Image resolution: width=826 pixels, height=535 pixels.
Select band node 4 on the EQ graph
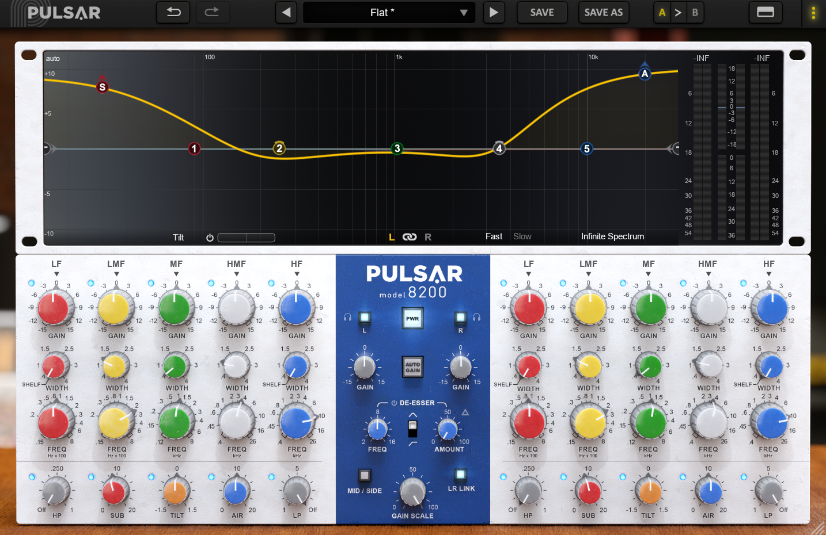click(x=499, y=148)
